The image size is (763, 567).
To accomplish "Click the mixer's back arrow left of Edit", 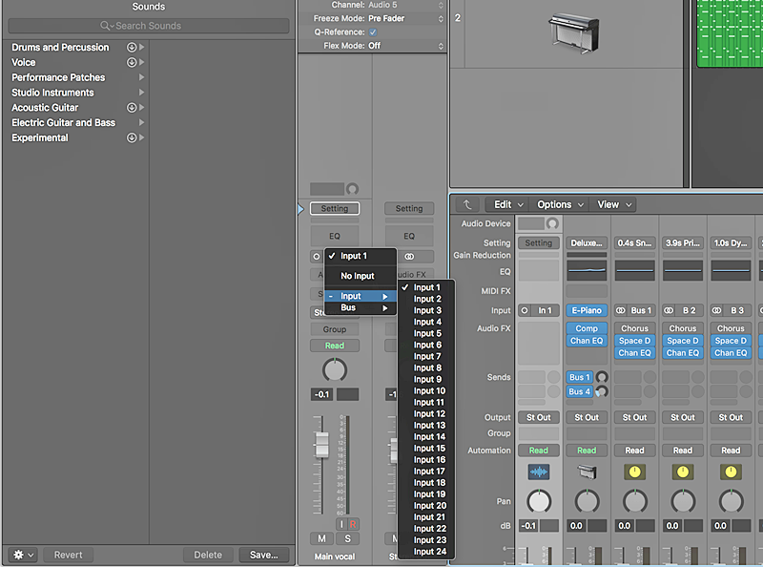I will coord(467,204).
